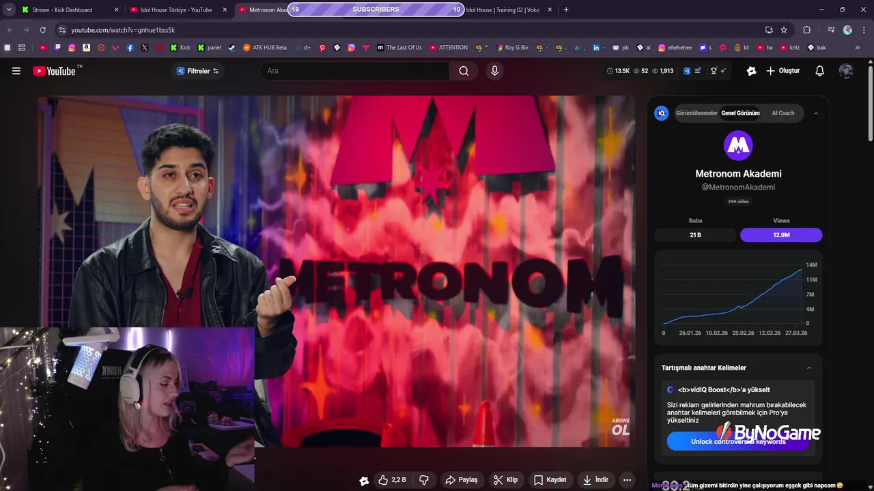The image size is (874, 491).
Task: Open ATK HUB Beta bookmark
Action: (x=265, y=48)
